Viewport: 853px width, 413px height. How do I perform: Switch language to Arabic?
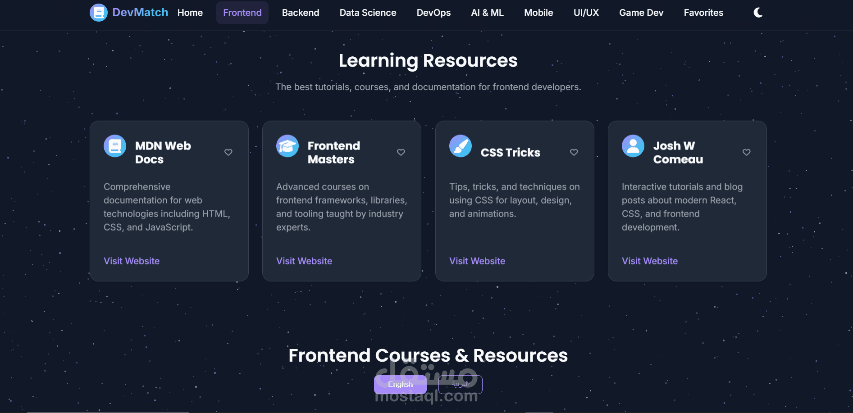(x=460, y=384)
